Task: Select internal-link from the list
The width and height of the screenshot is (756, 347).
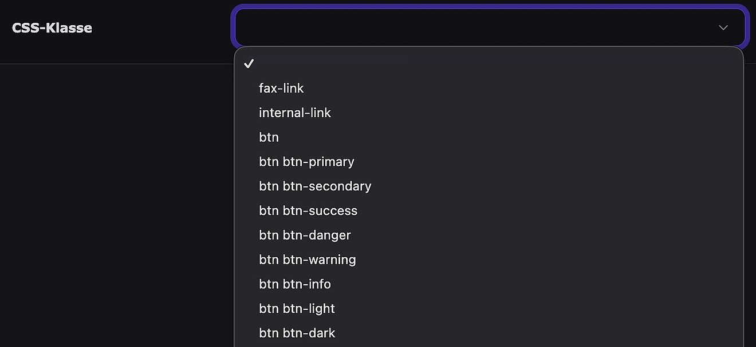Action: click(295, 113)
